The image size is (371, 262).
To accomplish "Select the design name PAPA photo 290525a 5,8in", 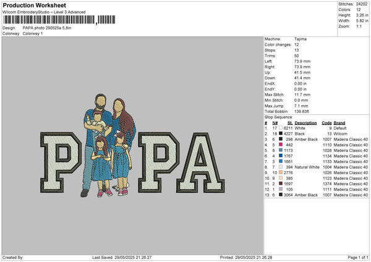I will (47, 28).
